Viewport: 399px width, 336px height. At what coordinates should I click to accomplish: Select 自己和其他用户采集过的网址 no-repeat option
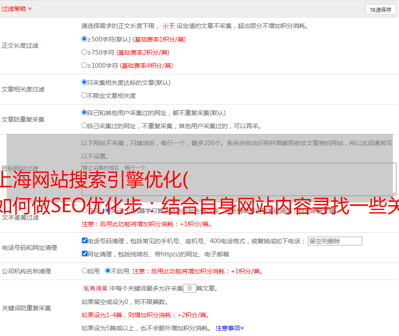(84, 112)
